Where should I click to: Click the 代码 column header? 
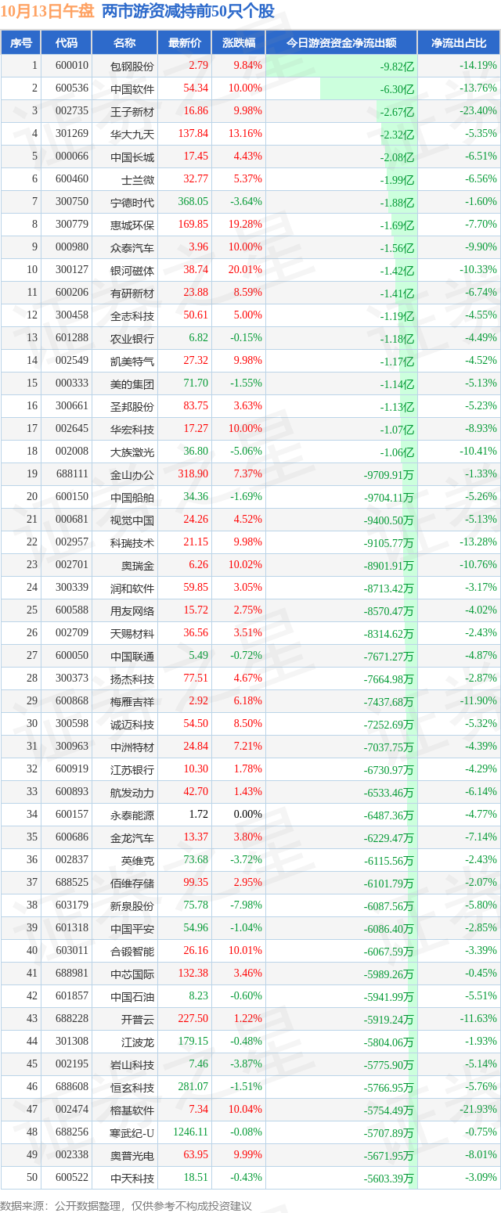tap(67, 43)
